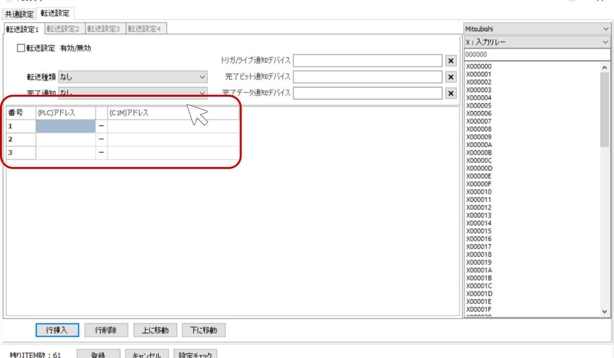
Task: Expand the Mitsubishi manufacturer dropdown
Action: click(537, 29)
